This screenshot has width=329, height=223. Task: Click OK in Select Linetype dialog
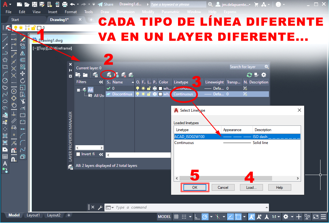[195, 188]
